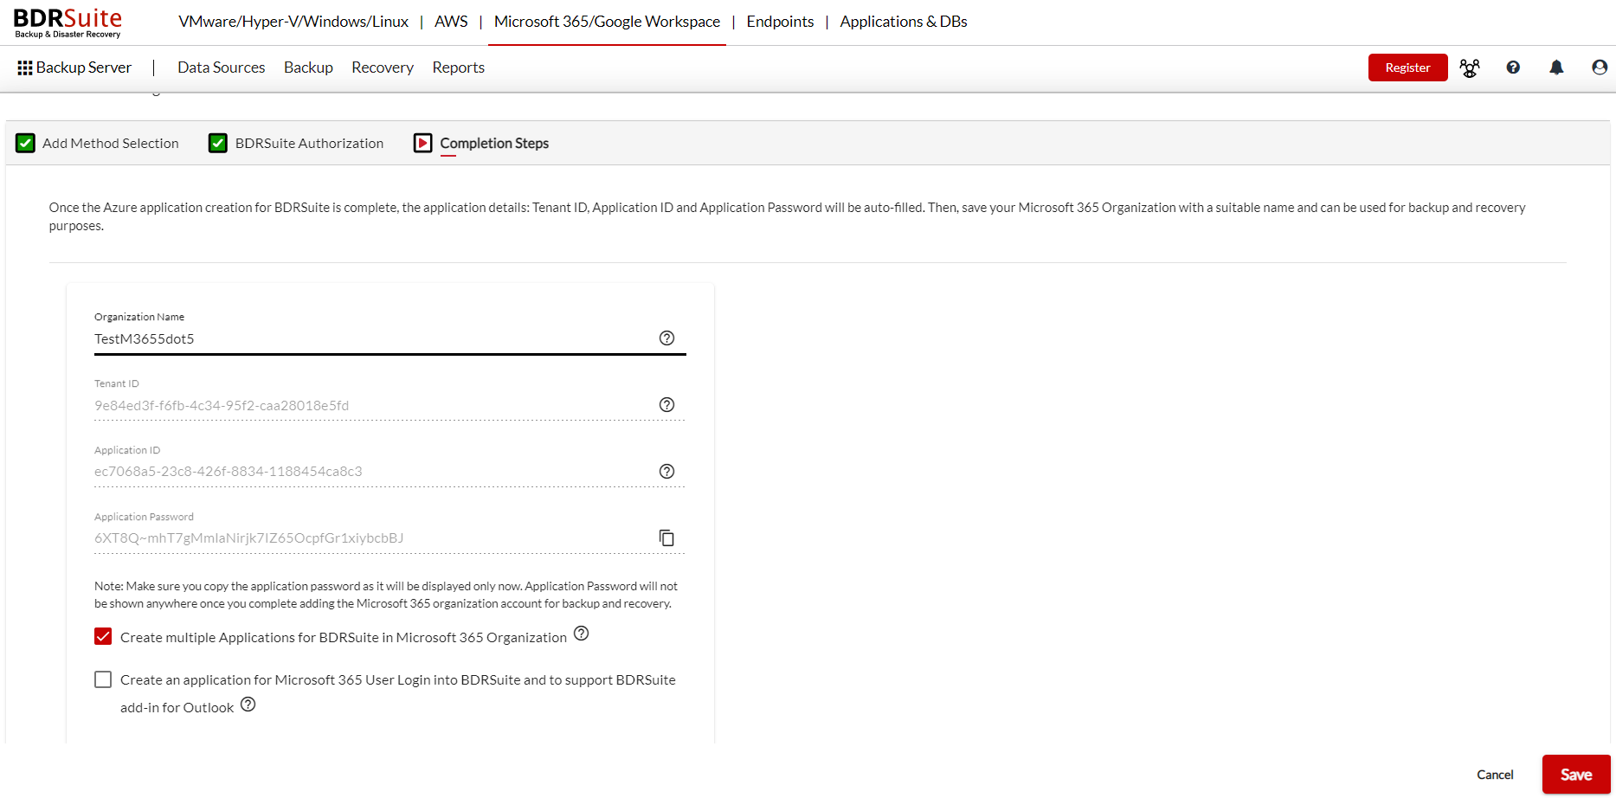Image resolution: width=1616 pixels, height=798 pixels.
Task: Select Microsoft 365/Google Workspace tab
Action: click(607, 22)
